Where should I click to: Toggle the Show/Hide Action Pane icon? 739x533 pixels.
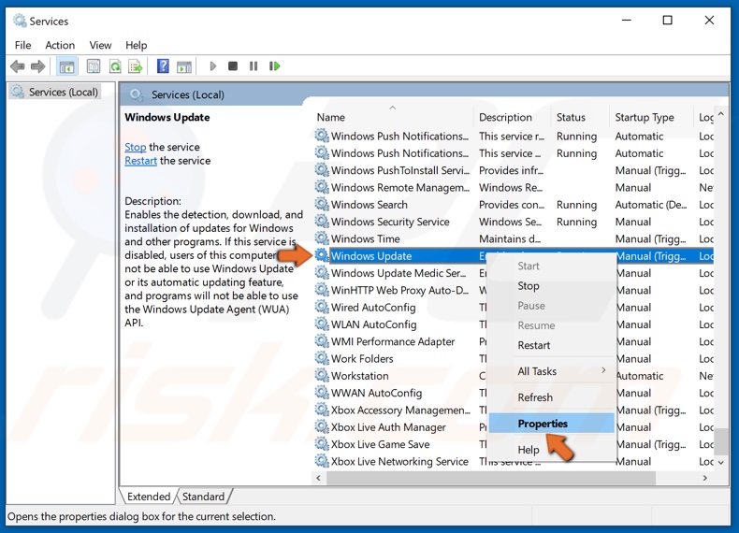click(x=183, y=66)
